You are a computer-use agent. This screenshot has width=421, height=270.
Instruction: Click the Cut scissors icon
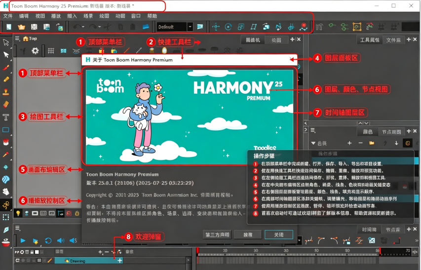coord(107,27)
